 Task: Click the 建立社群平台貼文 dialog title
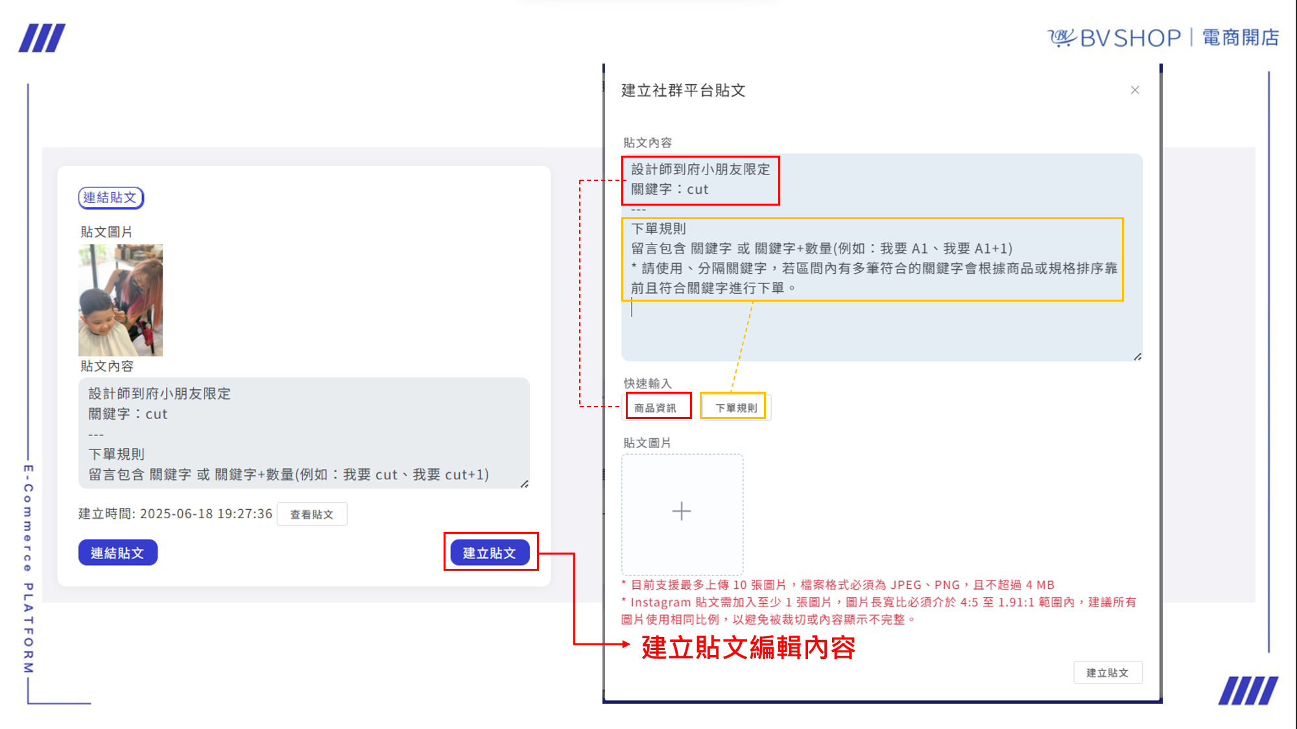(x=684, y=90)
